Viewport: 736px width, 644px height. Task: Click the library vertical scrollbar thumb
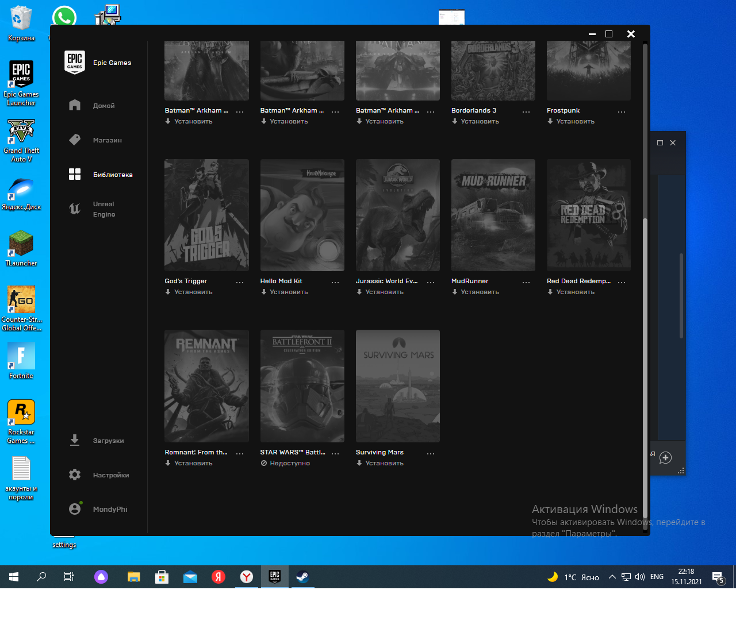[x=645, y=368]
